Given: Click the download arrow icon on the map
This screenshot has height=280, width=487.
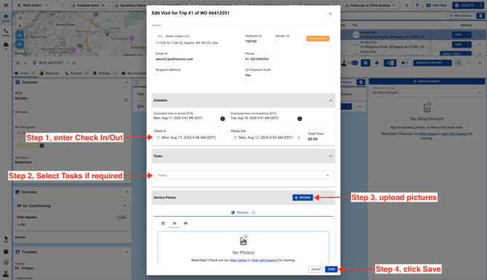Looking at the screenshot, I should (20, 25).
